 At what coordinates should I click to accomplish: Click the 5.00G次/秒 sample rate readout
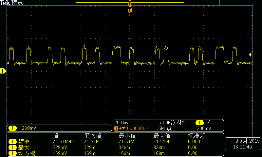pos(171,123)
